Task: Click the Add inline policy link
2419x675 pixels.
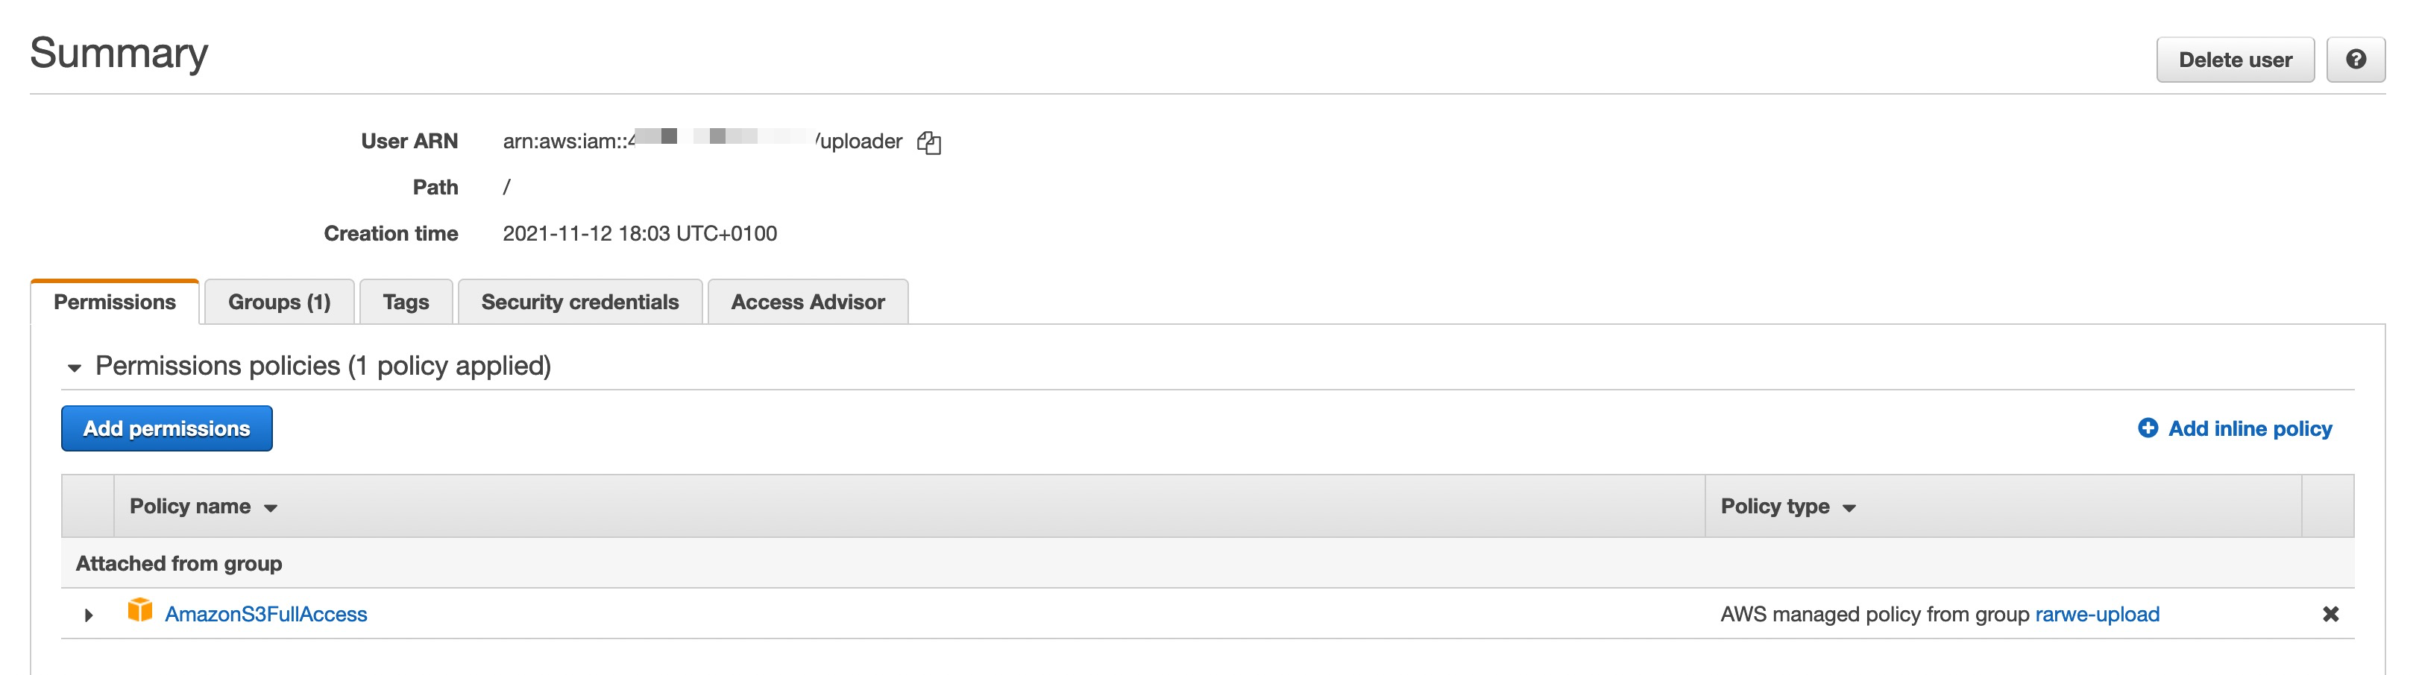Action: [x=2249, y=428]
